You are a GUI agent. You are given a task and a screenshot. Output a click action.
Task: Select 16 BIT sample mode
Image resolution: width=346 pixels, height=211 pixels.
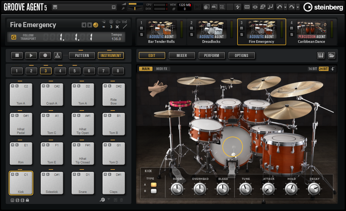click(x=312, y=69)
